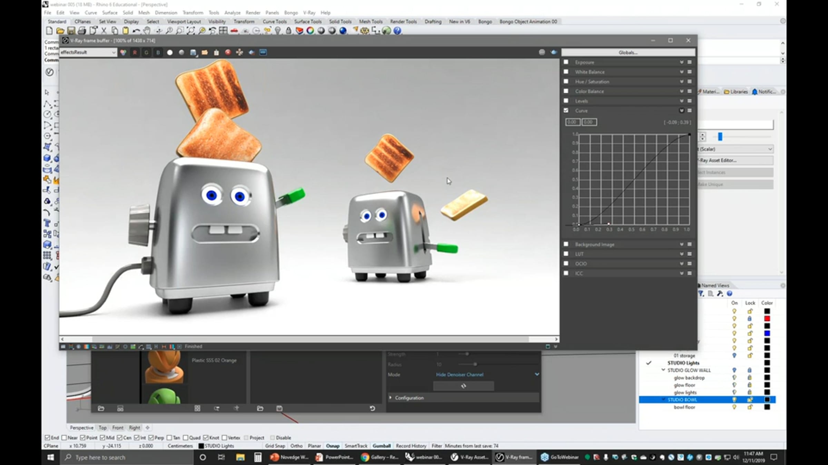Click the Options gear icon in Rhino toolbar
The image size is (828, 465).
365,31
